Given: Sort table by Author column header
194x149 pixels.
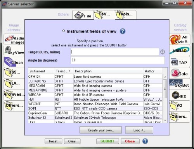Looking at the screenshot, I should [152, 71].
